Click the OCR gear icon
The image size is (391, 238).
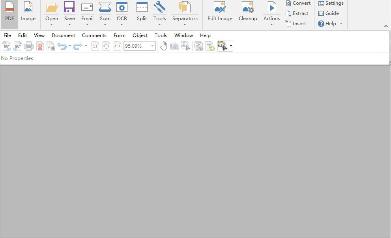tap(122, 7)
